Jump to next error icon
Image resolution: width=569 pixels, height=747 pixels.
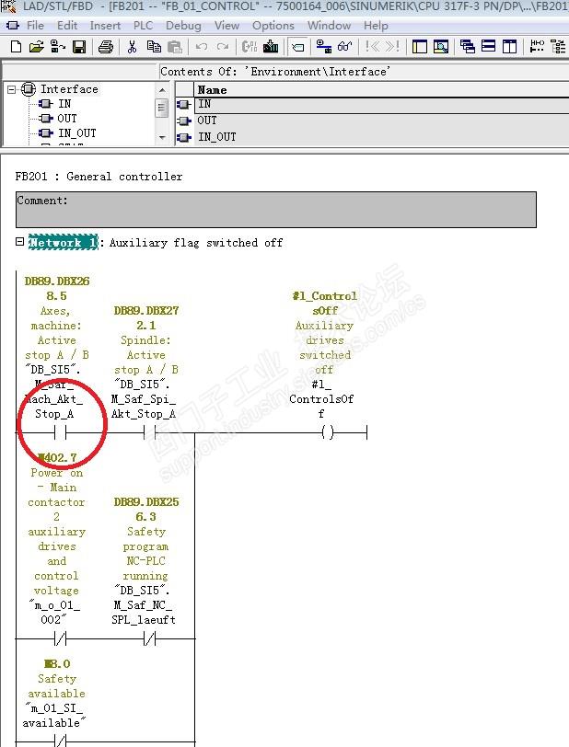(x=392, y=47)
